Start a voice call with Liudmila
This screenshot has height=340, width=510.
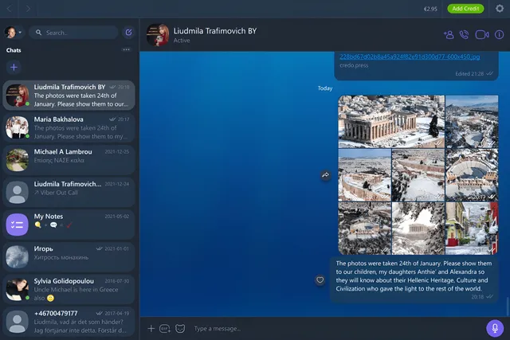point(465,35)
